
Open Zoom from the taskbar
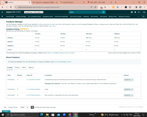[64, 115]
